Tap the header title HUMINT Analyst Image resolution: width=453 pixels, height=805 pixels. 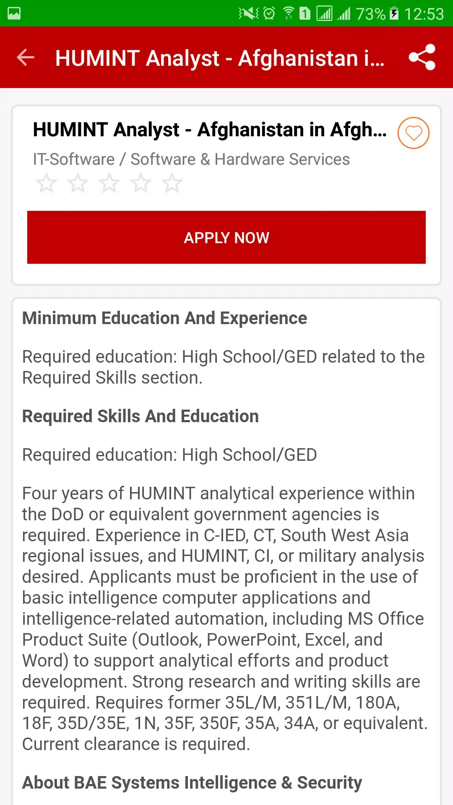point(220,58)
